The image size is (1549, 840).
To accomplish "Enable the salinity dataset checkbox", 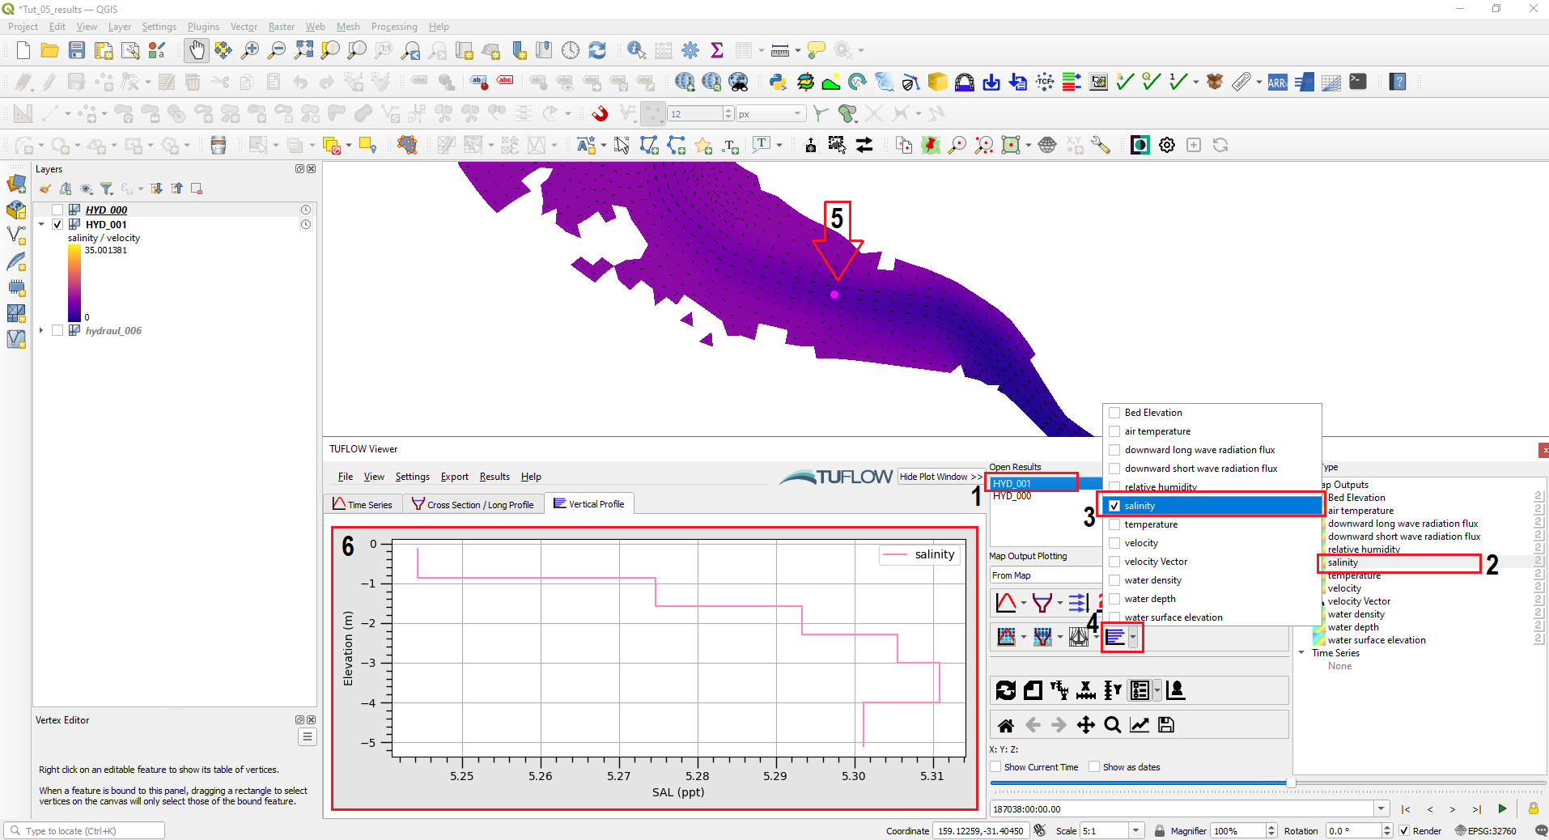I will 1114,505.
